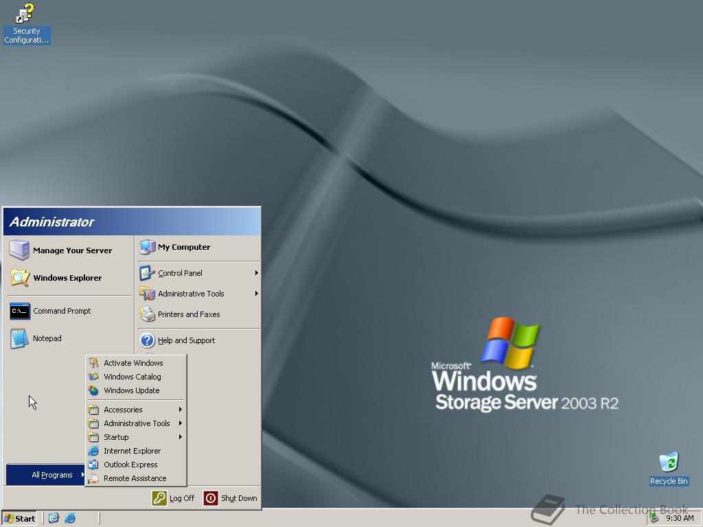Click the Administrator user name header
This screenshot has height=527, width=703.
pos(52,222)
